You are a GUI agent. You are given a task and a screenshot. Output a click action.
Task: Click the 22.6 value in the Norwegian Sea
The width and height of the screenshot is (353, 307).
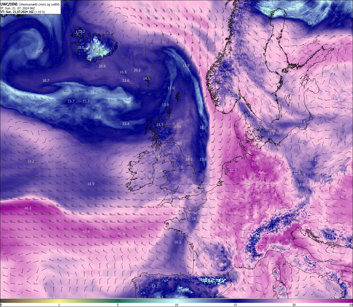206,42
